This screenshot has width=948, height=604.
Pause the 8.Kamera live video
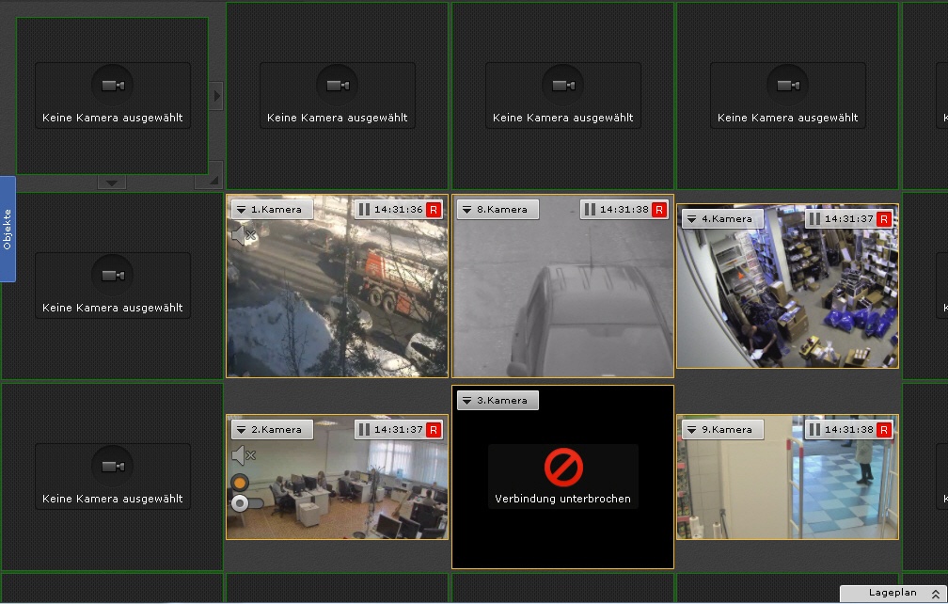pos(590,209)
